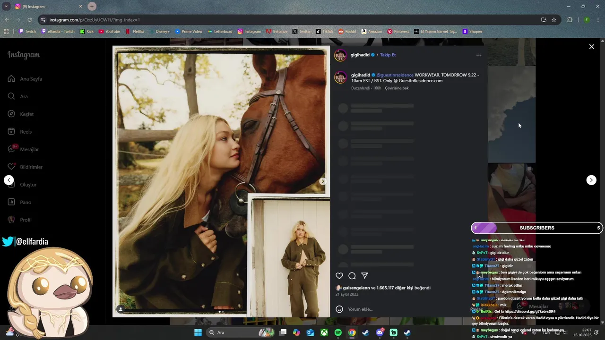This screenshot has width=605, height=340.
Task: Open Outlook from the taskbar
Action: coord(311,332)
